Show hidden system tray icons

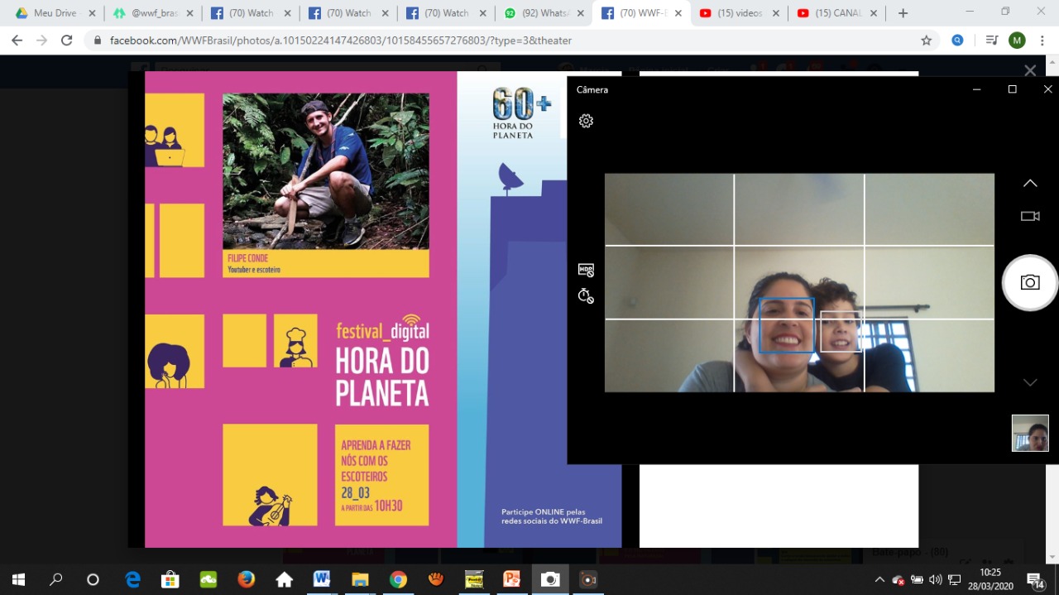point(879,579)
